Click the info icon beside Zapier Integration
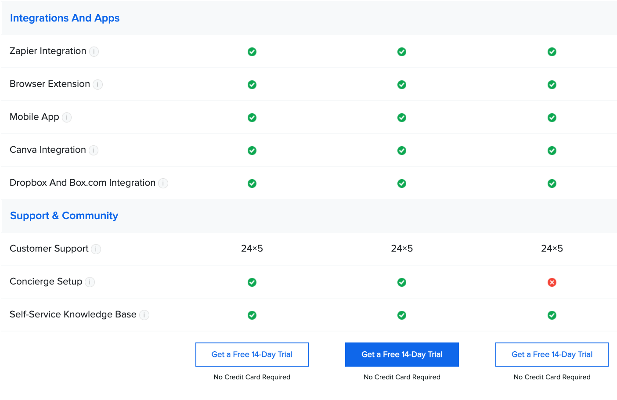 (x=94, y=52)
